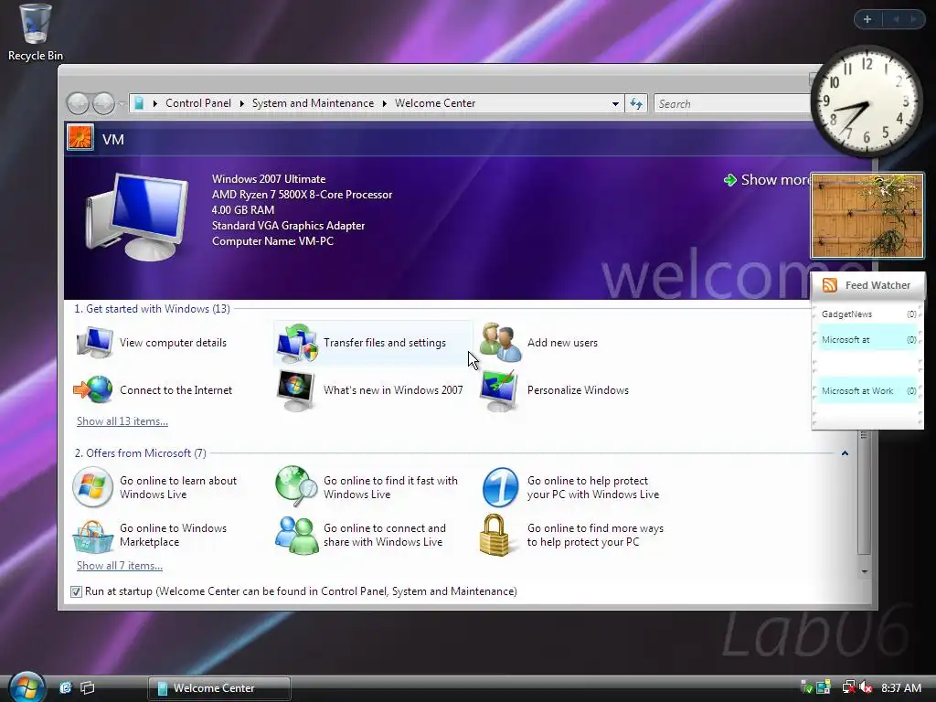Viewport: 936px width, 702px height.
Task: Click the Welcome Center scroll down arrow
Action: [x=865, y=571]
